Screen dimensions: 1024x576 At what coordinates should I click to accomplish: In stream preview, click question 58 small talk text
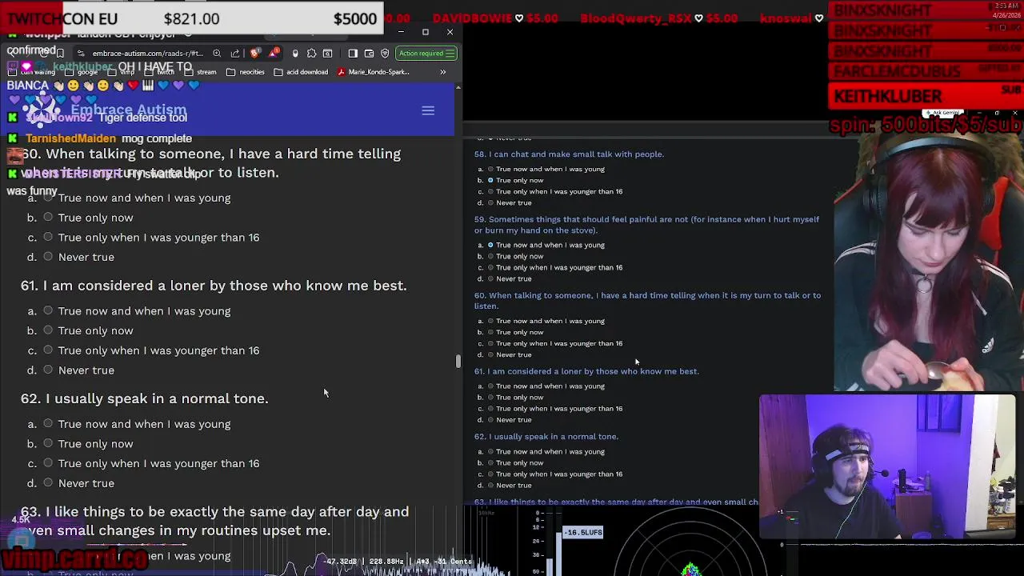pos(576,154)
